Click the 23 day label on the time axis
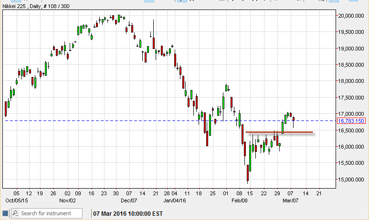 [x=104, y=193]
